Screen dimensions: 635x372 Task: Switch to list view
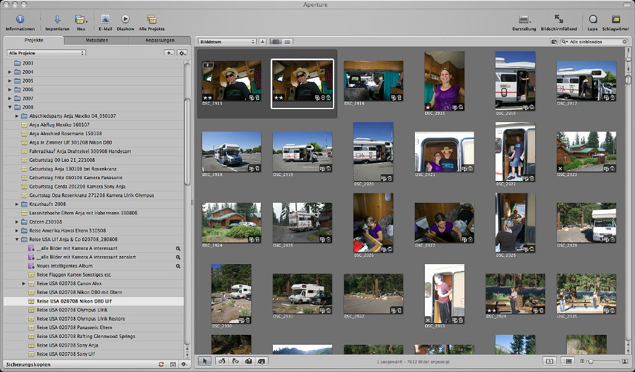tap(287, 42)
